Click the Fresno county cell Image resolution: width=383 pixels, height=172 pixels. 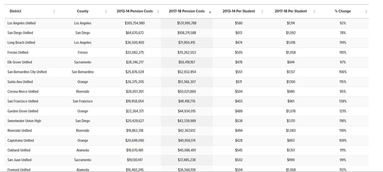tap(83, 53)
